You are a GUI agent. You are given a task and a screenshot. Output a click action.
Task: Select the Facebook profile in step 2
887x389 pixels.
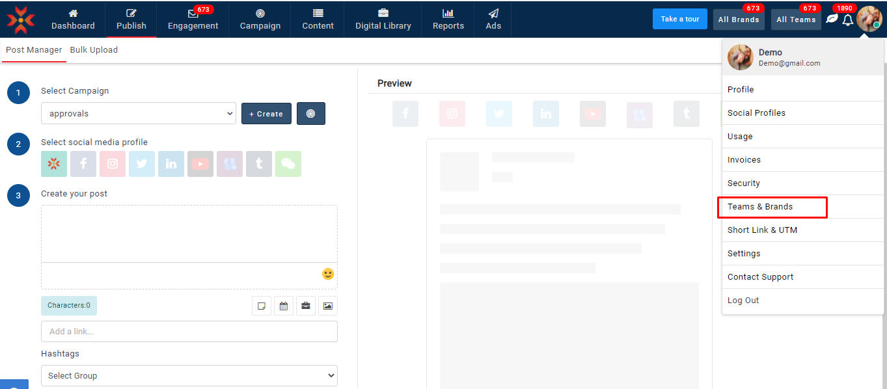tap(83, 164)
